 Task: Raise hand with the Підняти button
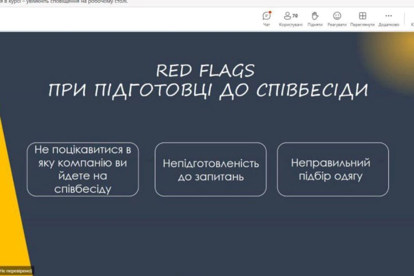(x=315, y=19)
